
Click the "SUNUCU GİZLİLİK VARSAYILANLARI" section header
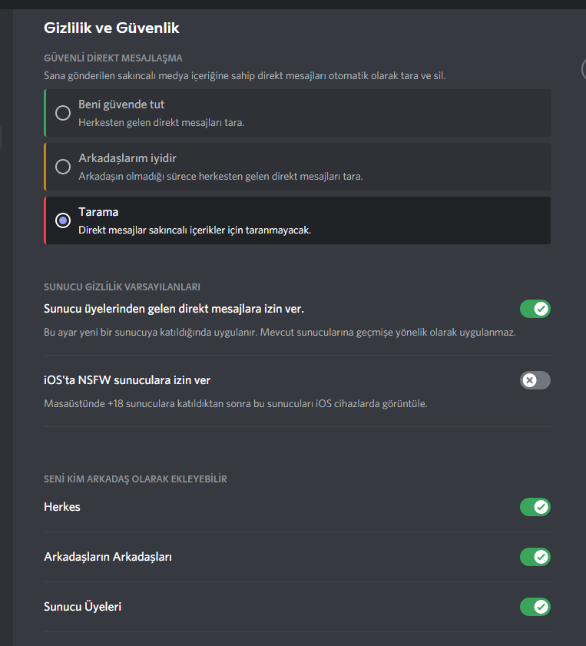point(122,287)
